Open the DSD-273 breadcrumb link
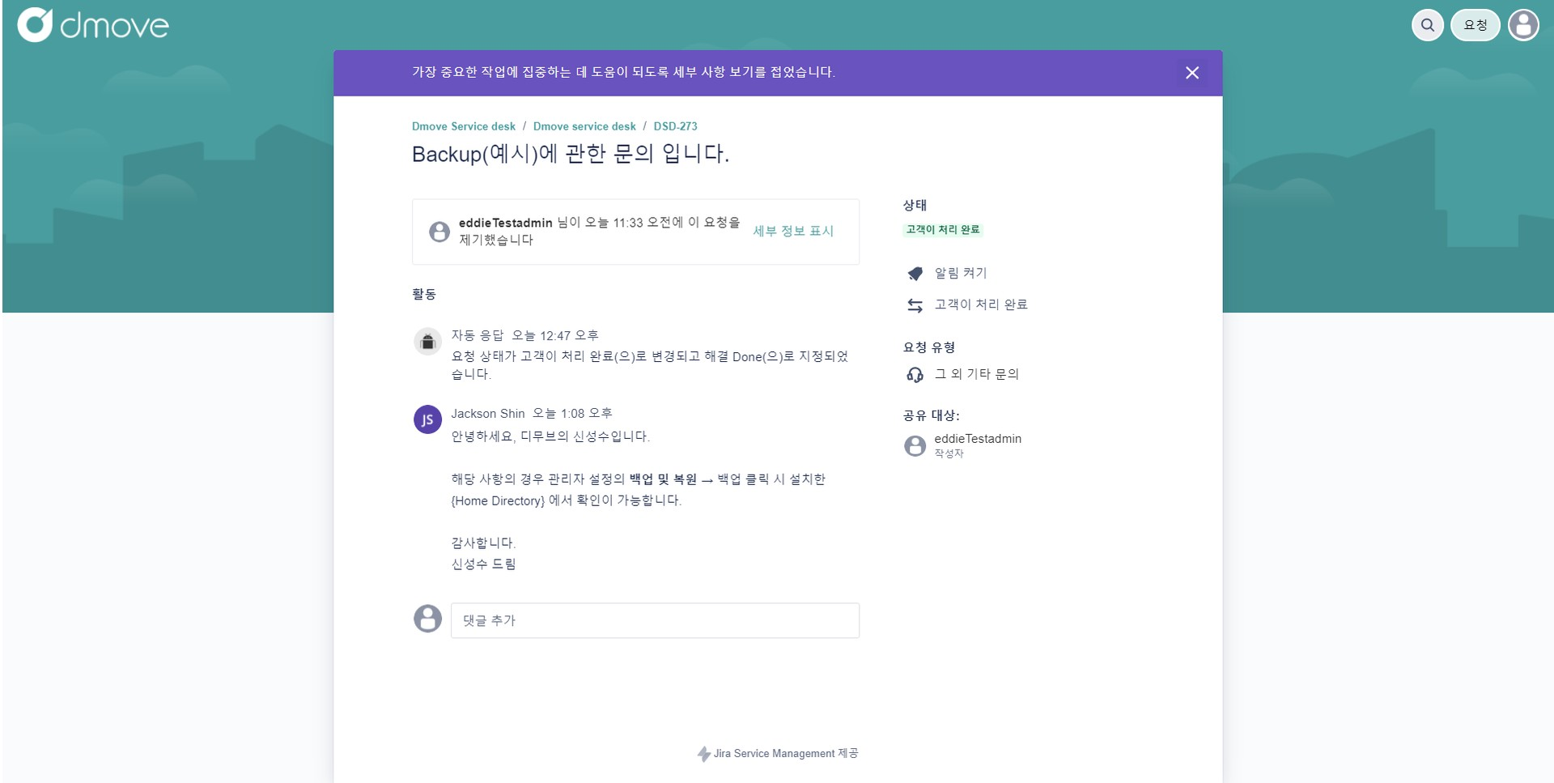Image resolution: width=1554 pixels, height=783 pixels. (675, 126)
